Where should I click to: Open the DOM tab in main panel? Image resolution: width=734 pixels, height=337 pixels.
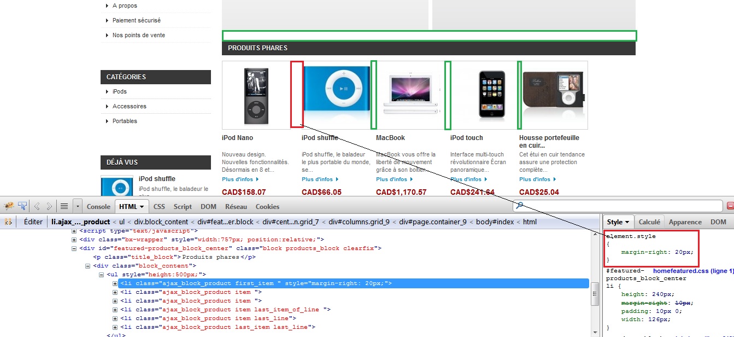coord(208,206)
